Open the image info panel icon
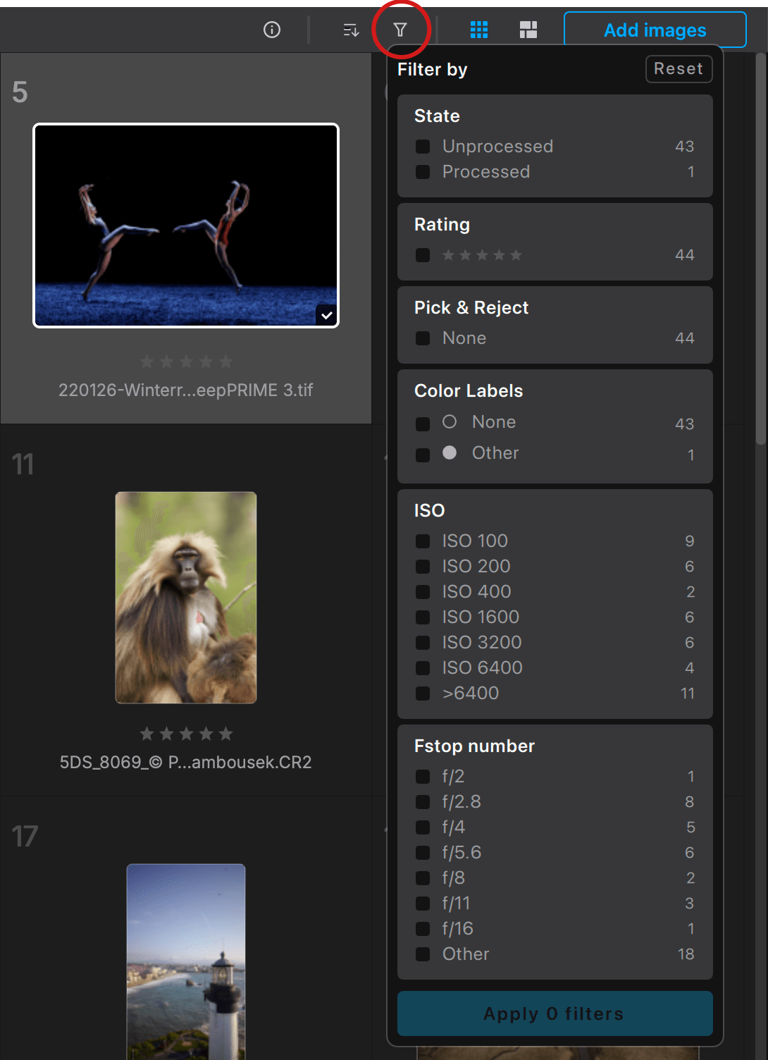The height and width of the screenshot is (1060, 768). click(x=272, y=30)
